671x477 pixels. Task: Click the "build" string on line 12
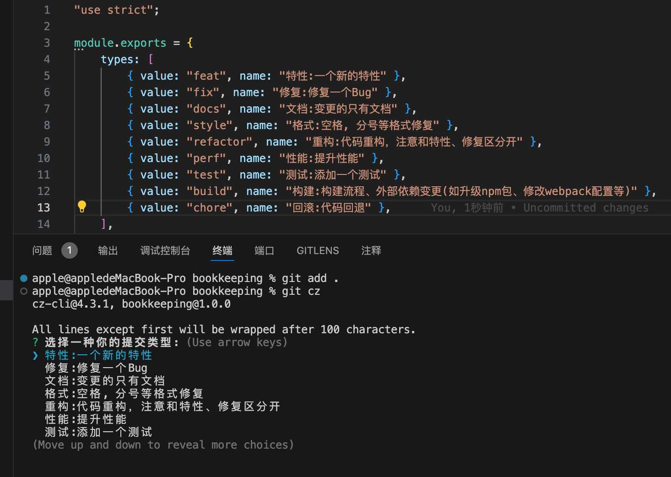click(209, 191)
